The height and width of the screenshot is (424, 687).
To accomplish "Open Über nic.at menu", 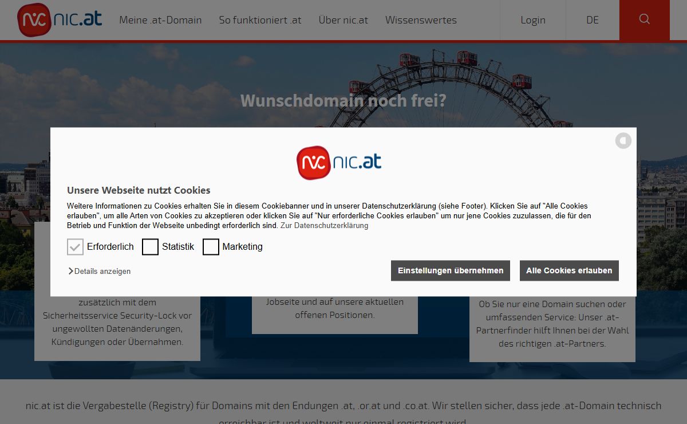I will tap(343, 20).
